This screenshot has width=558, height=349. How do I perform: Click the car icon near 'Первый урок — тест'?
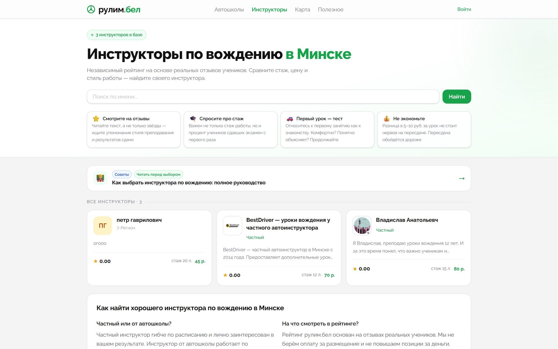[x=290, y=119]
